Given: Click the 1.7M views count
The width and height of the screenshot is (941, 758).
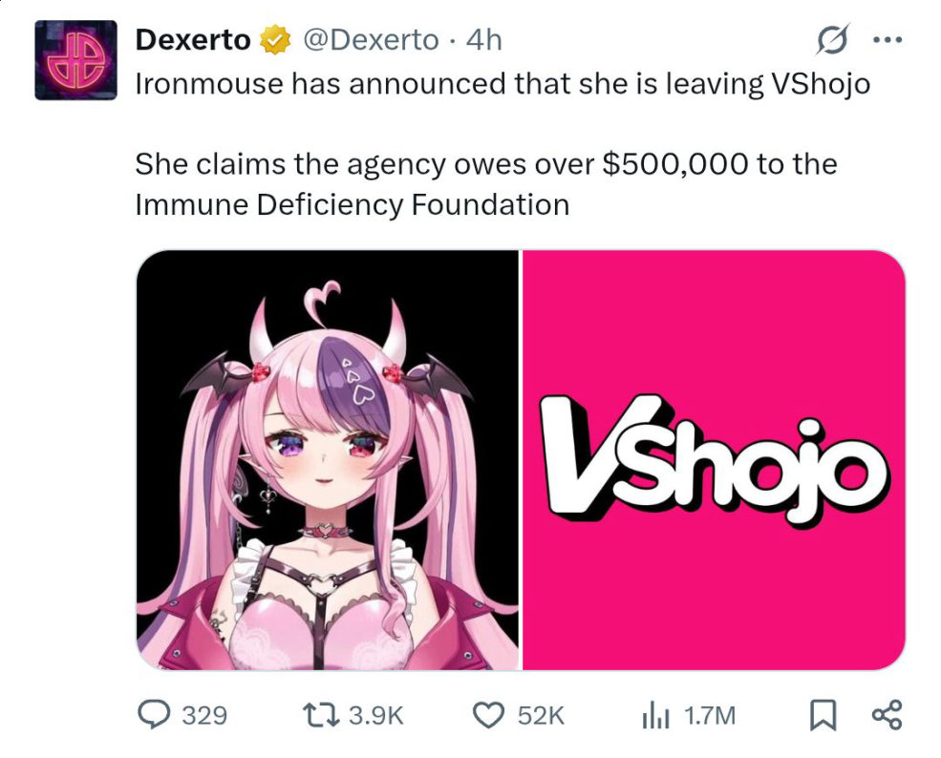Looking at the screenshot, I should tap(710, 715).
